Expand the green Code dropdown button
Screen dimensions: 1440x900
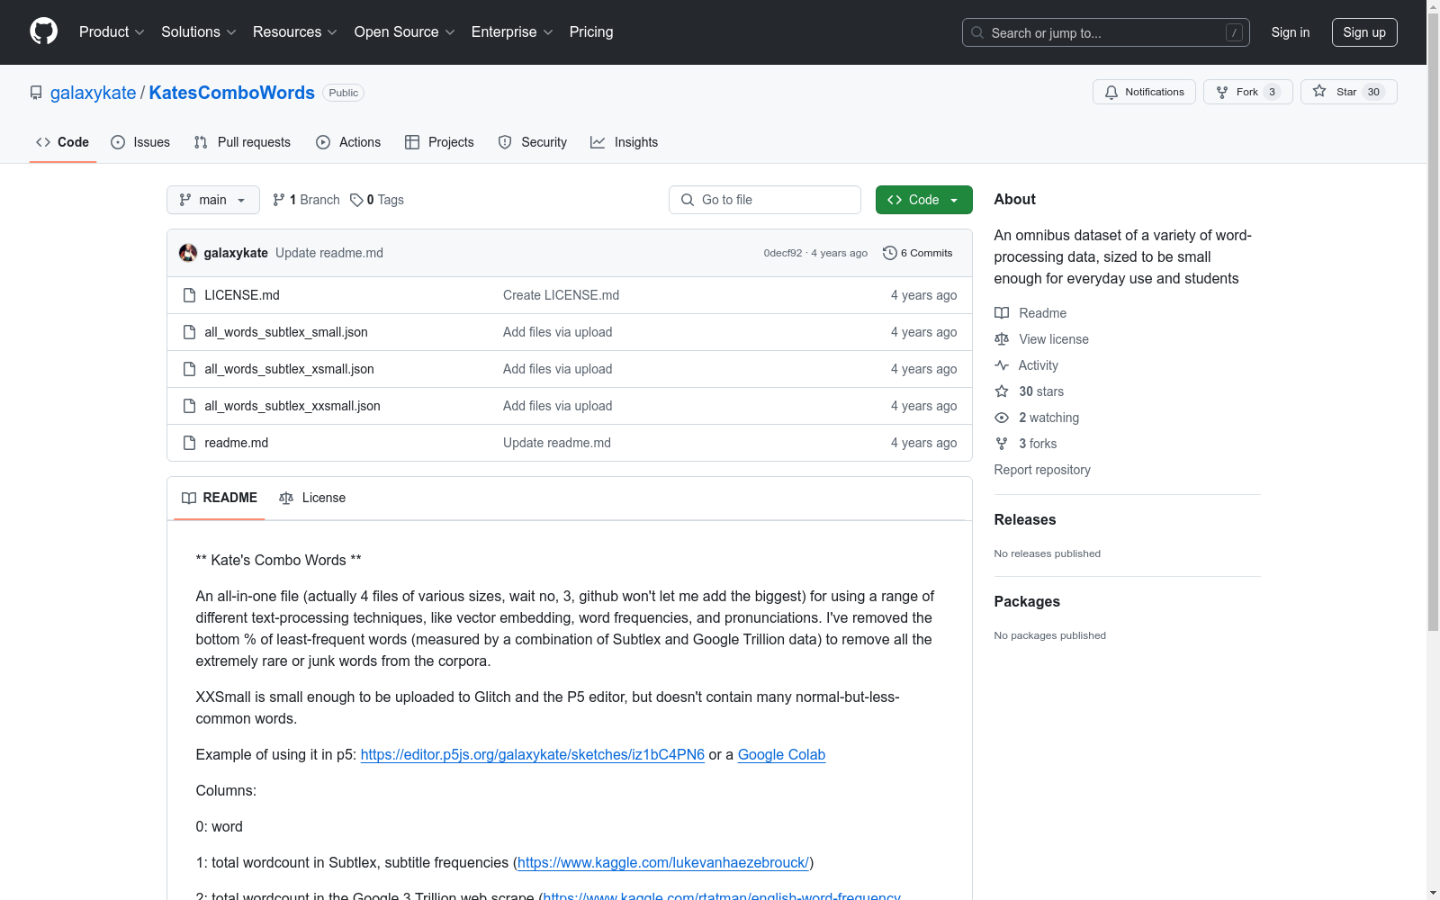[923, 200]
